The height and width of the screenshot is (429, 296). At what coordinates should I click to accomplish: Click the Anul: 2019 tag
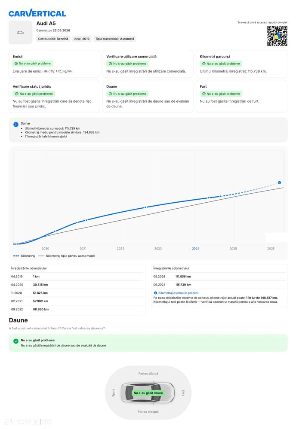(82, 39)
